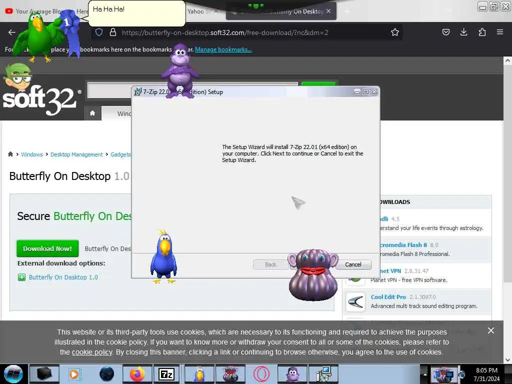Screen dimensions: 512x384
Task: Open the Firefox downloads arrow
Action: pos(463,32)
